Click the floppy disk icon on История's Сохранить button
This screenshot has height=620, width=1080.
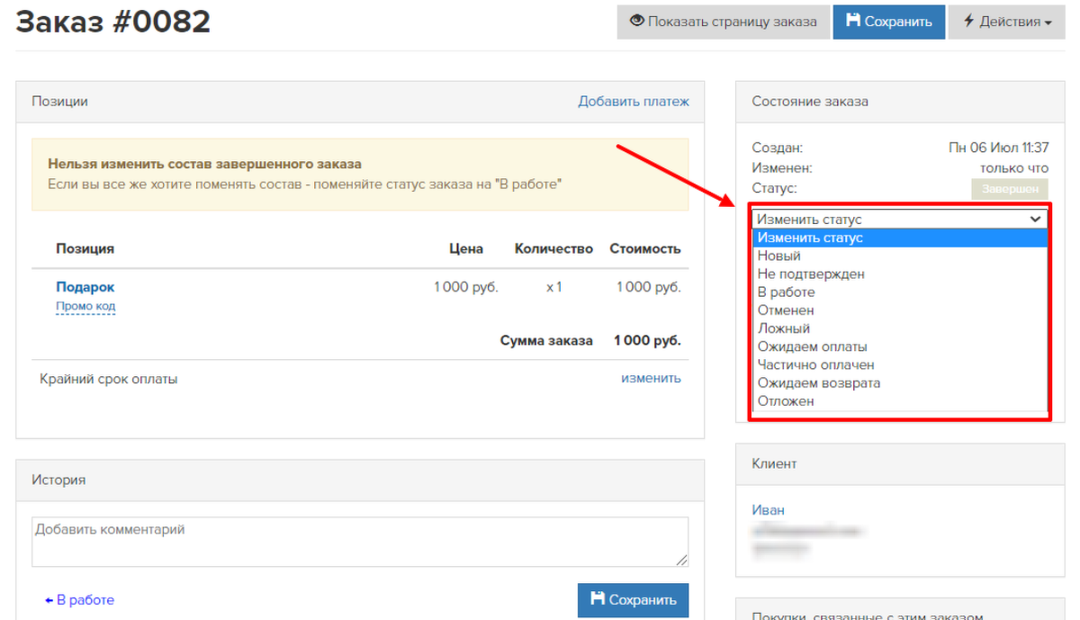coord(598,599)
